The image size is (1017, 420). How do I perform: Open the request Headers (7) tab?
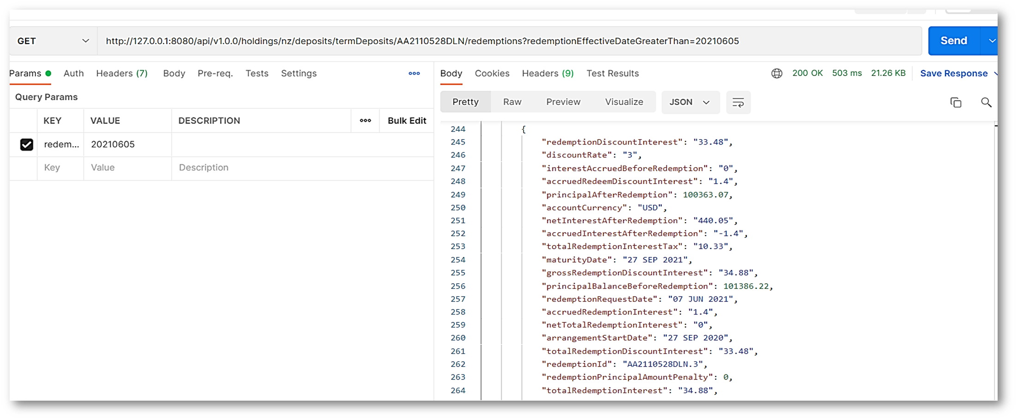click(x=122, y=74)
